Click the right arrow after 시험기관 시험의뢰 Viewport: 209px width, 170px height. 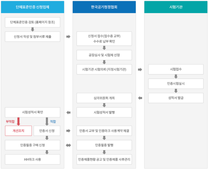[x=140, y=70]
